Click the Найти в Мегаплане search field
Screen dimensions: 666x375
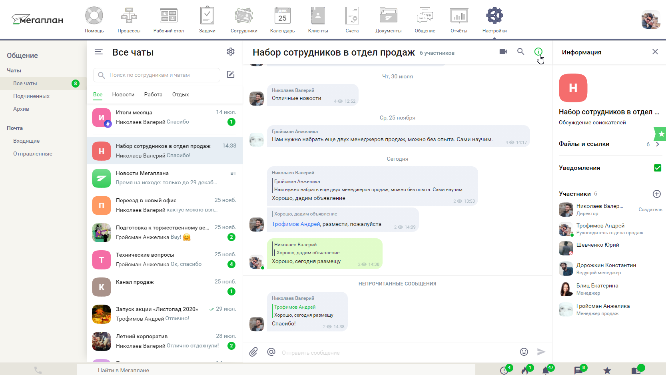coord(276,370)
